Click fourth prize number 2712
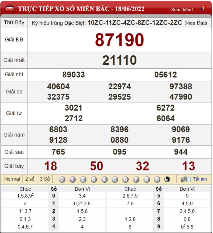Viewport: 213px width, 233px height. 73,118
